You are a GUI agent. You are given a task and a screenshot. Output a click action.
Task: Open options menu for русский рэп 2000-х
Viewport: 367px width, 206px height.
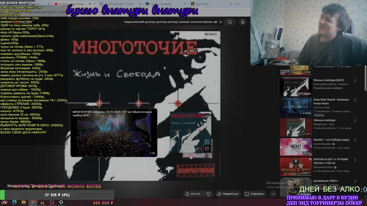(x=355, y=181)
